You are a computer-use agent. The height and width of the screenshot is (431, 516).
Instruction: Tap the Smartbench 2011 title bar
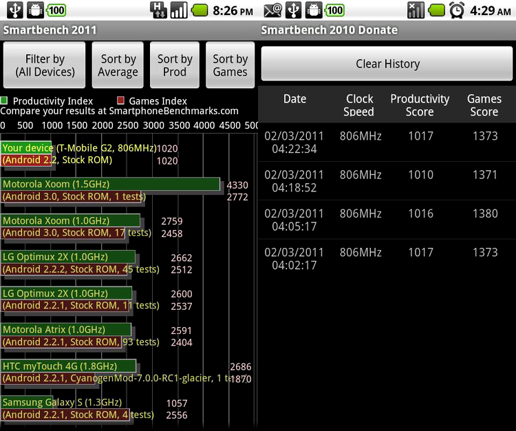(x=129, y=30)
